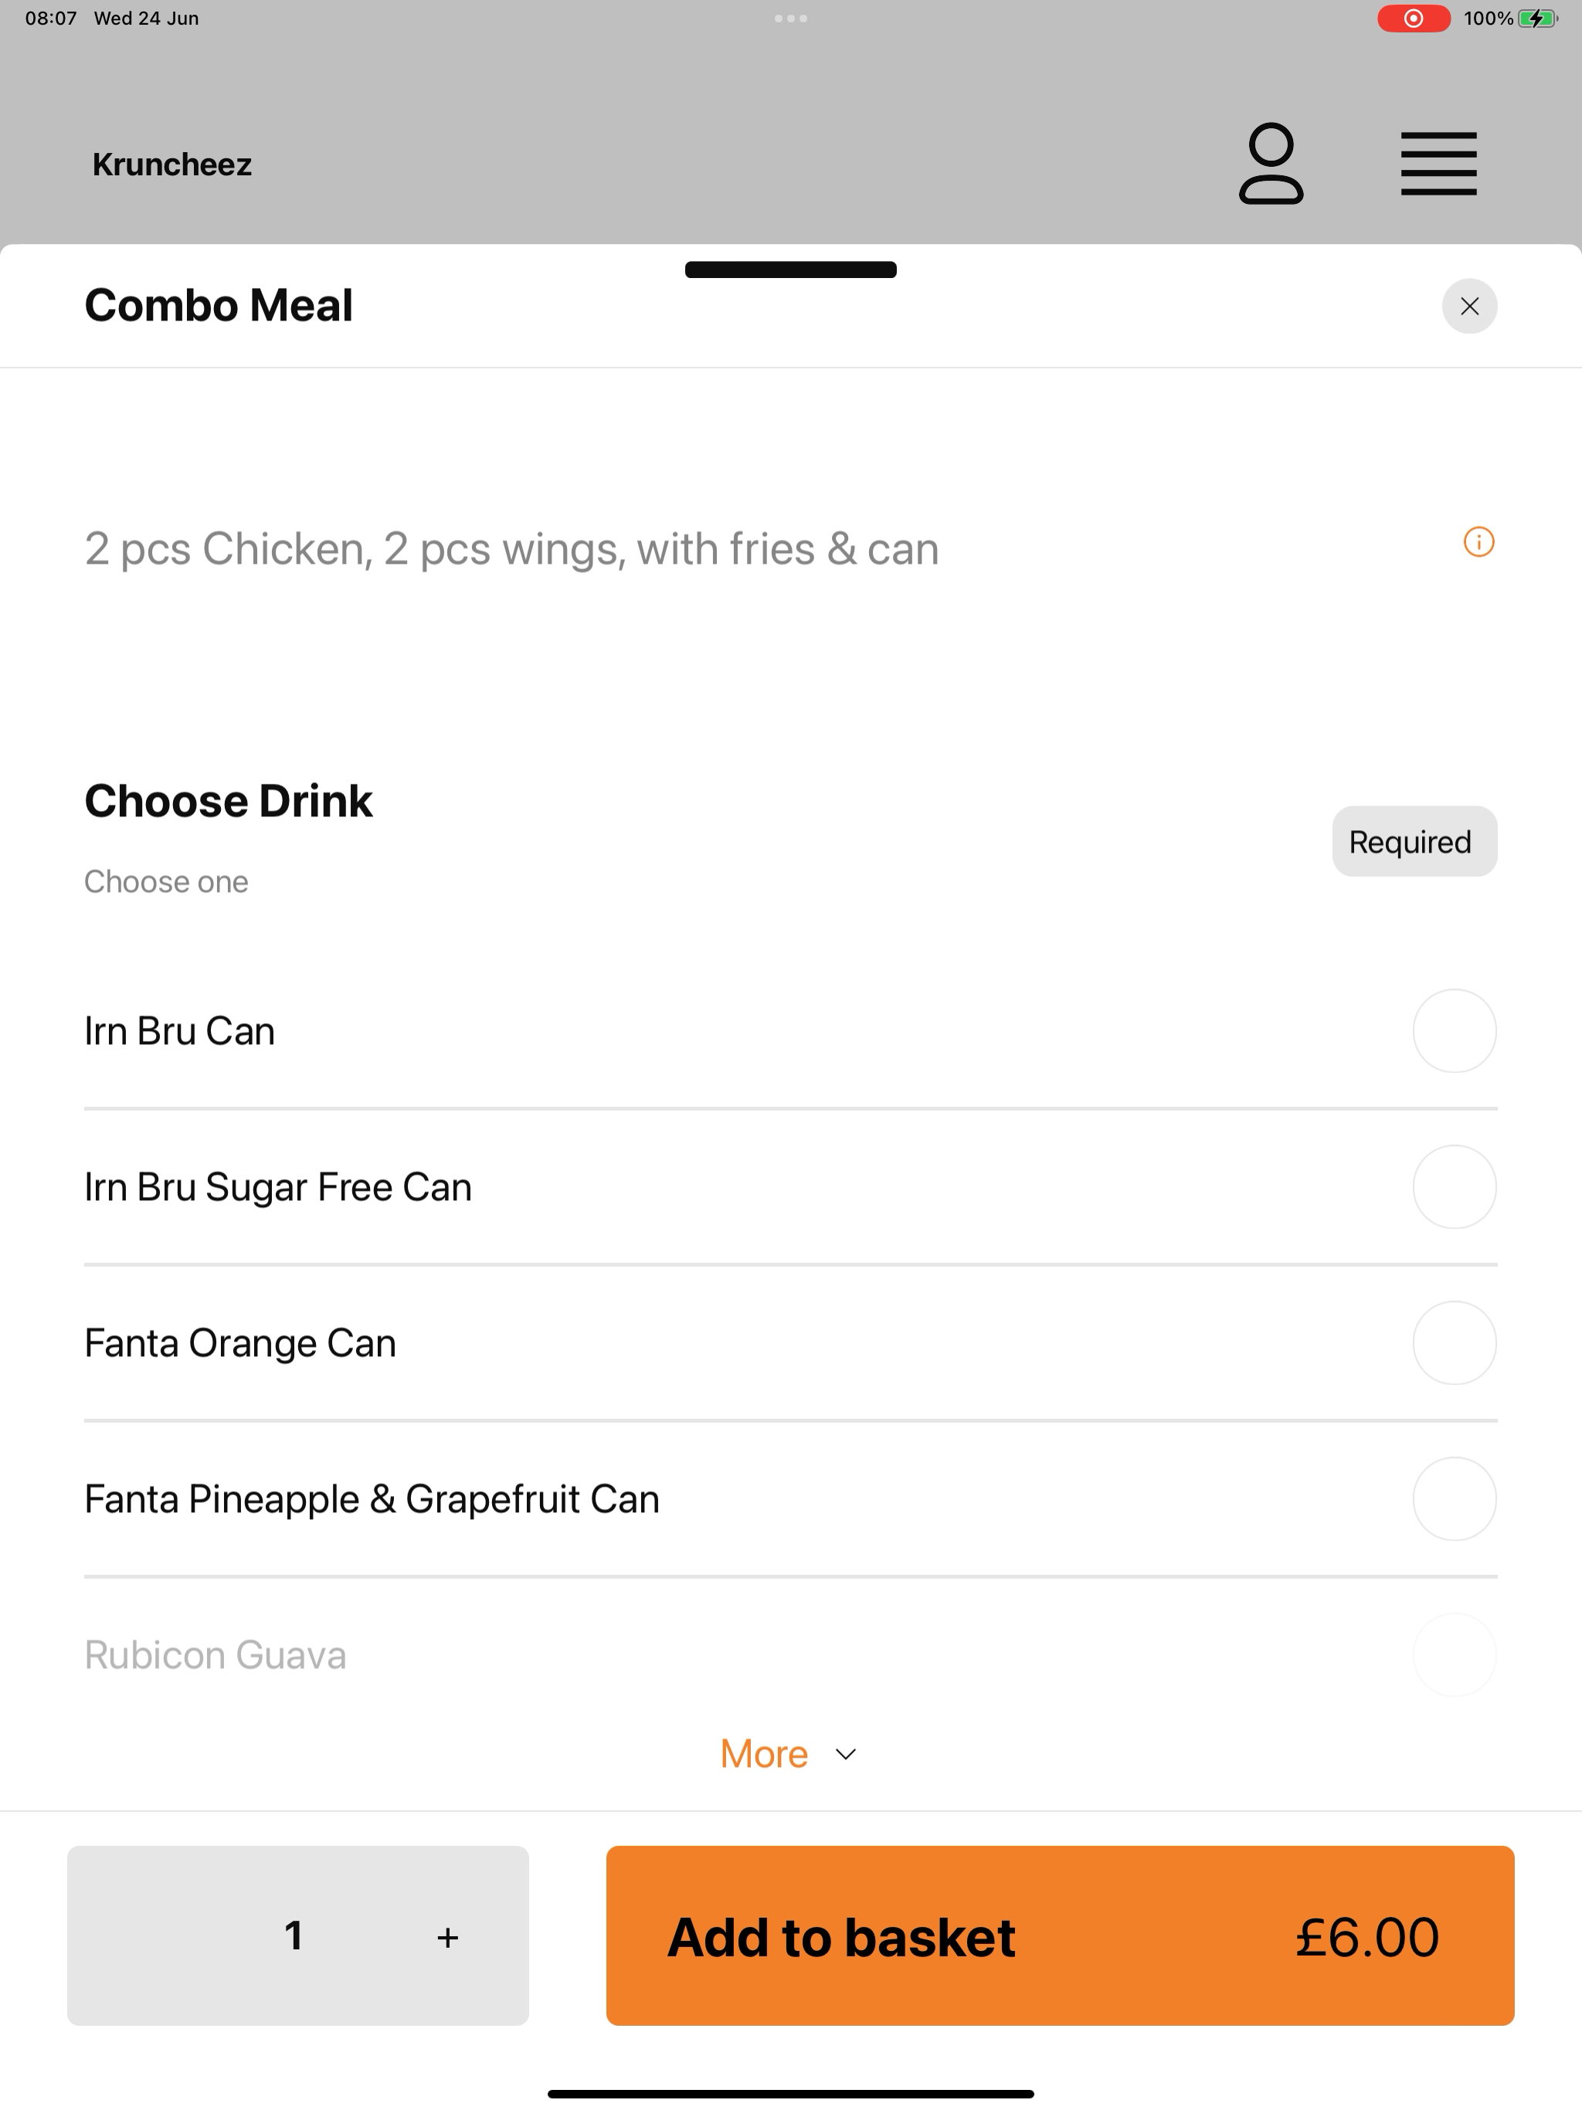
Task: Select Irn Bru Can radio button
Action: pos(1453,1030)
